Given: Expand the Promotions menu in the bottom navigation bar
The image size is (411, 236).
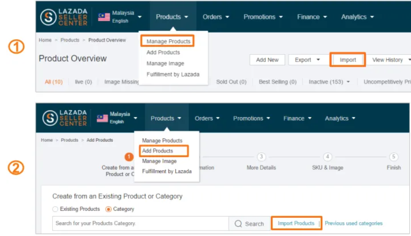Looking at the screenshot, I should (x=251, y=118).
